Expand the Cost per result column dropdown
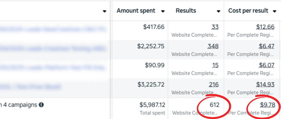 274,11
